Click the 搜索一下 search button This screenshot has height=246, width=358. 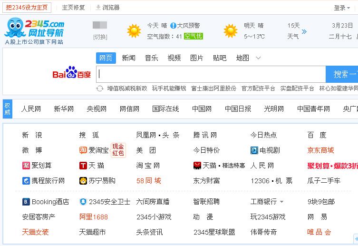pos(342,74)
